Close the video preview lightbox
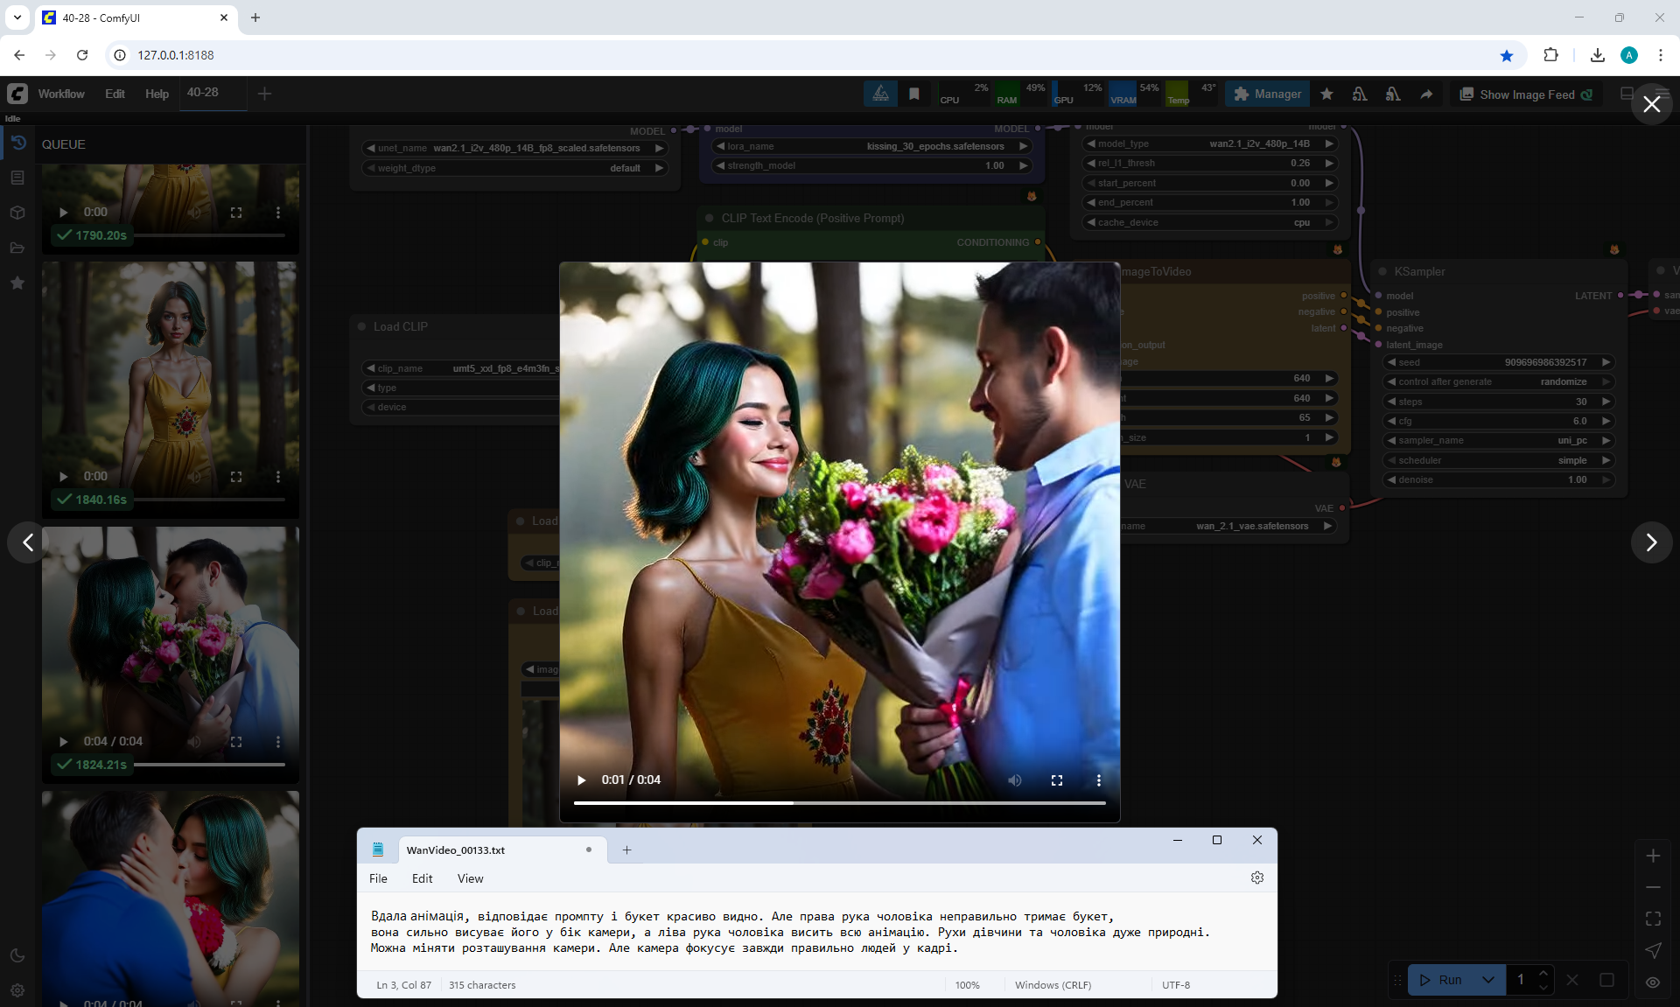The height and width of the screenshot is (1007, 1680). click(1651, 105)
